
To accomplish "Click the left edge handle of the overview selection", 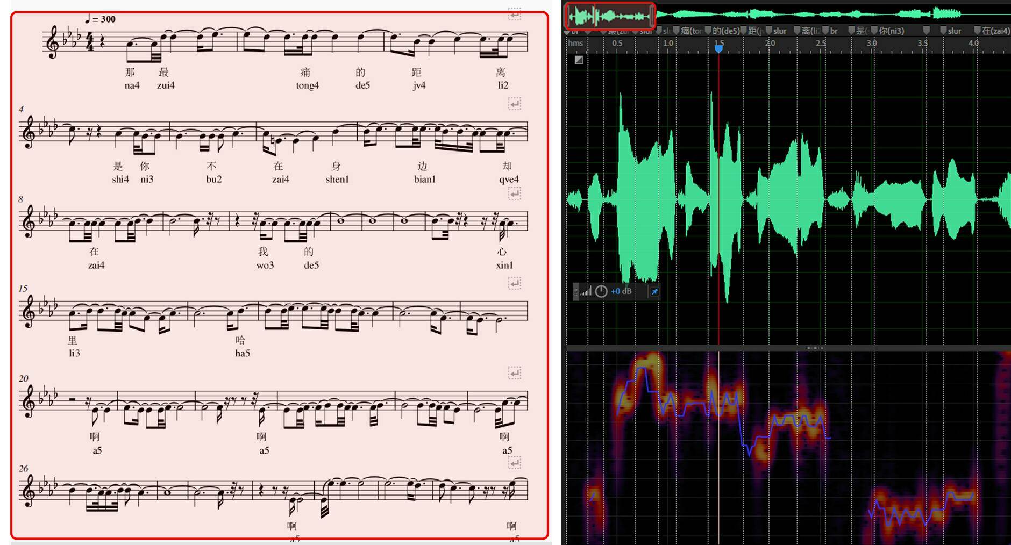I will pos(568,16).
